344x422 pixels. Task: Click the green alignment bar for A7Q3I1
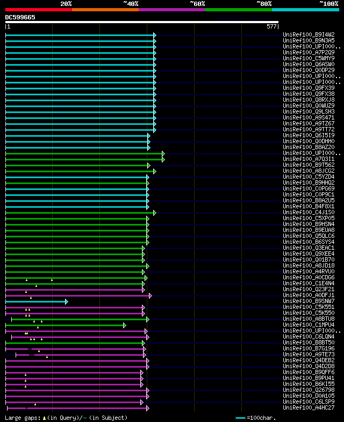tap(84, 159)
